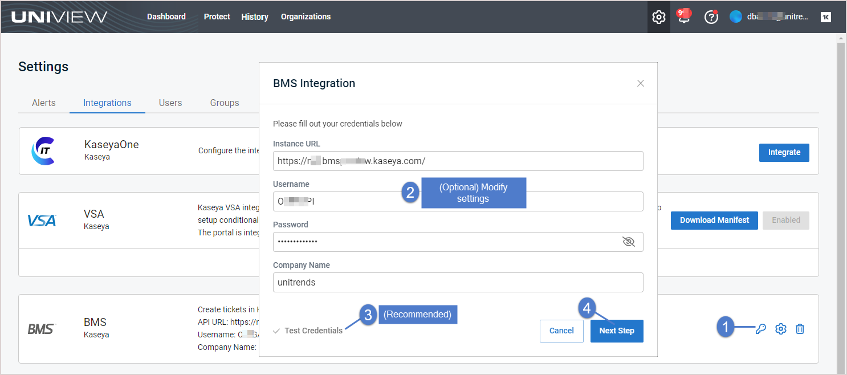Click the Enabled button for VSA
The height and width of the screenshot is (375, 847).
pos(786,220)
